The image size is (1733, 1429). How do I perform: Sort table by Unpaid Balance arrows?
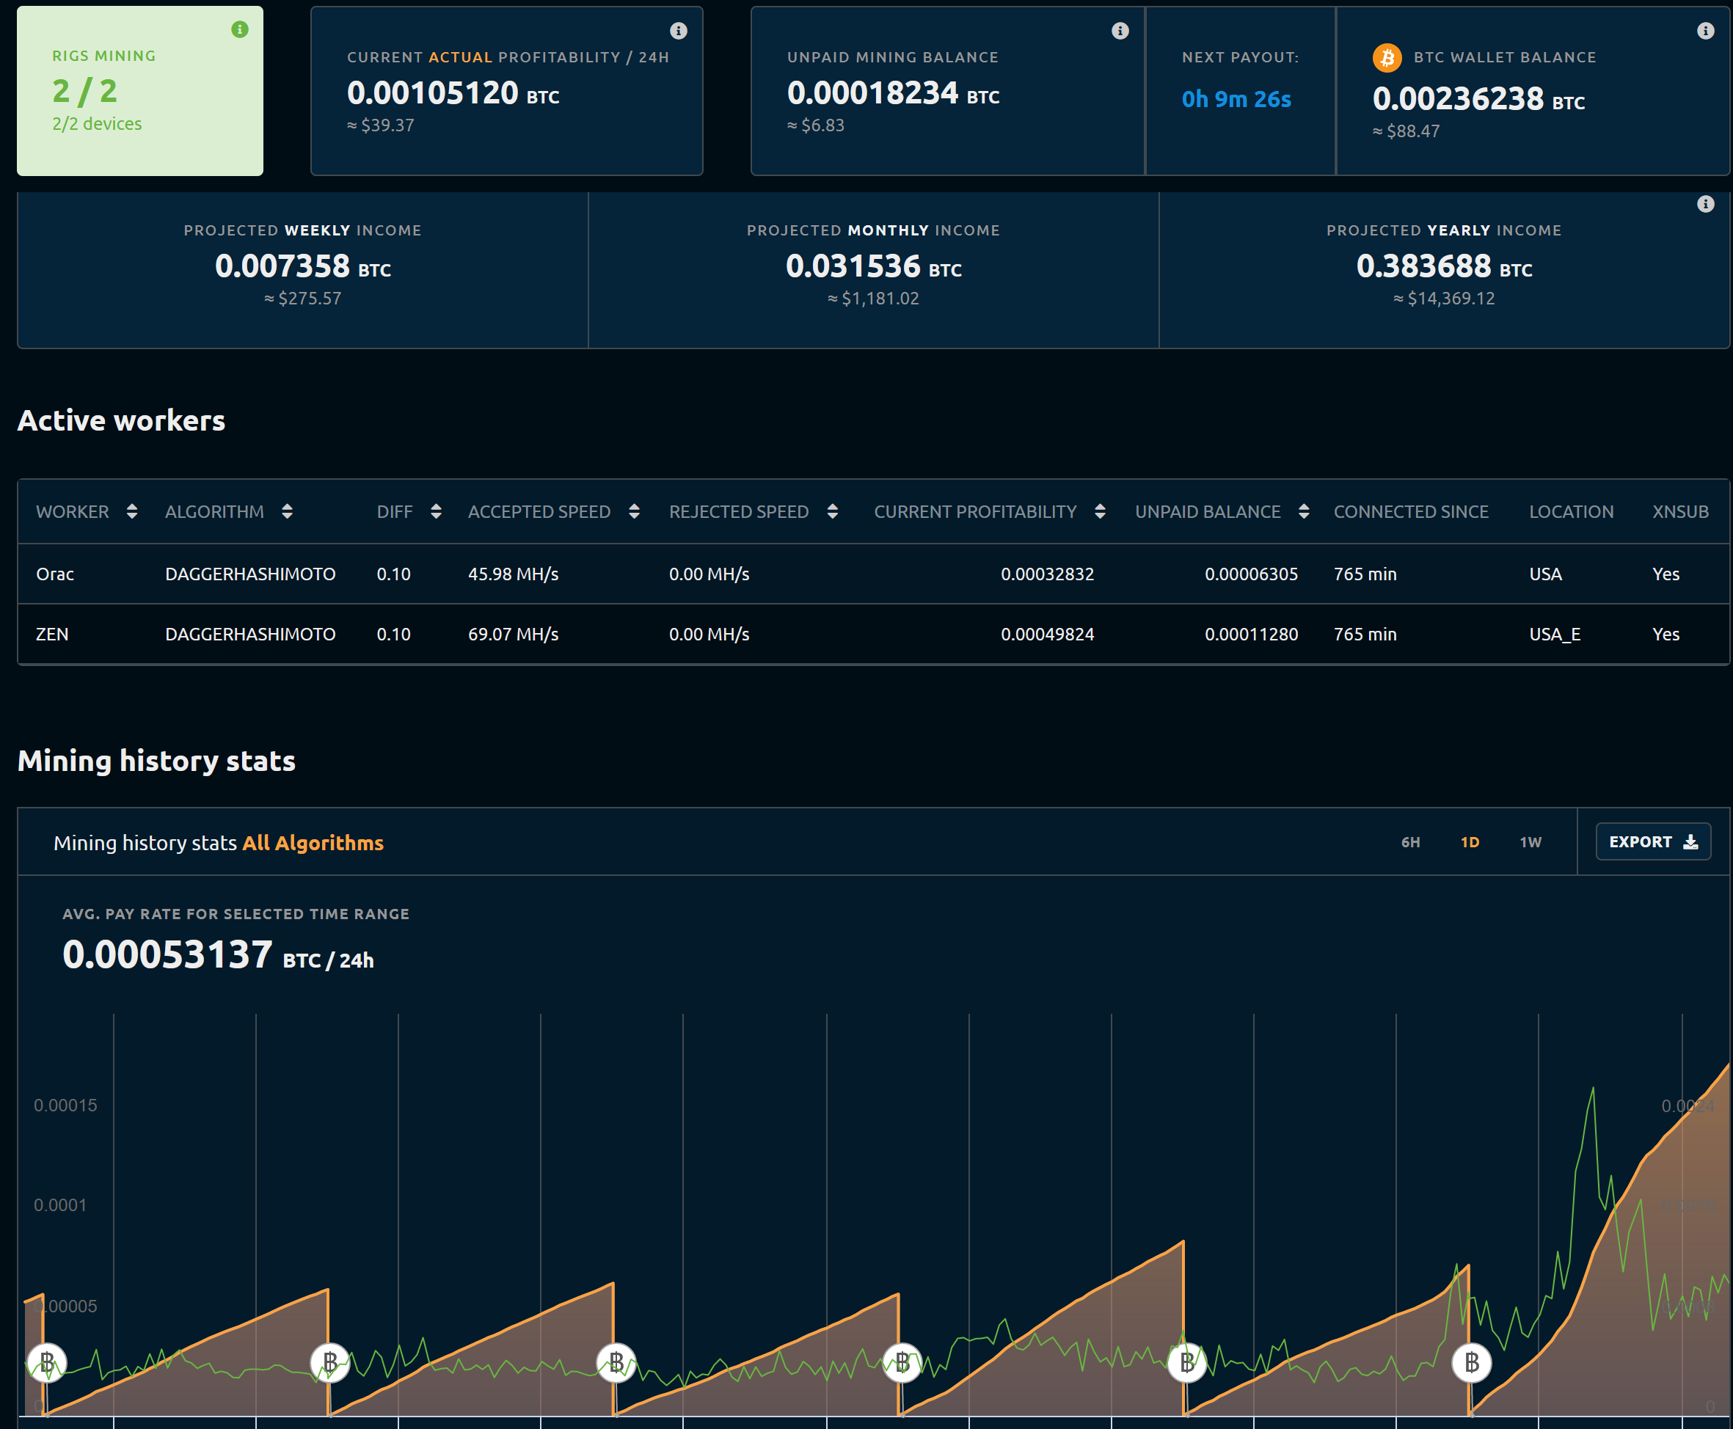click(x=1303, y=511)
